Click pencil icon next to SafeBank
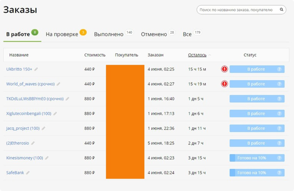The height and width of the screenshot is (191, 294). 28,173
